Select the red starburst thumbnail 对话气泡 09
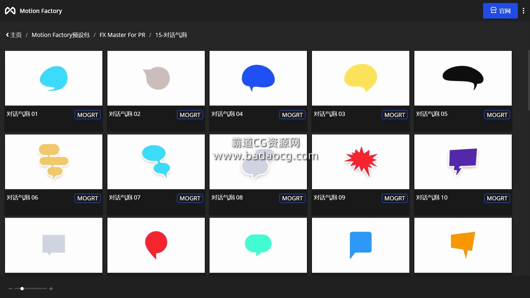The width and height of the screenshot is (530, 298). pyautogui.click(x=361, y=162)
